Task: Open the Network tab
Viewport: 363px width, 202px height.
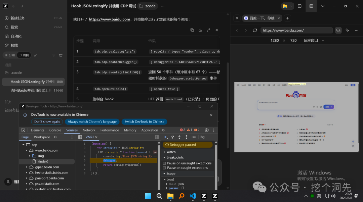Action: [89, 130]
